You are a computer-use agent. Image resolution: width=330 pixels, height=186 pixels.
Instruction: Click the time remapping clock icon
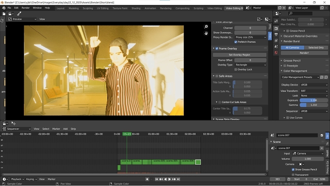click(x=289, y=179)
